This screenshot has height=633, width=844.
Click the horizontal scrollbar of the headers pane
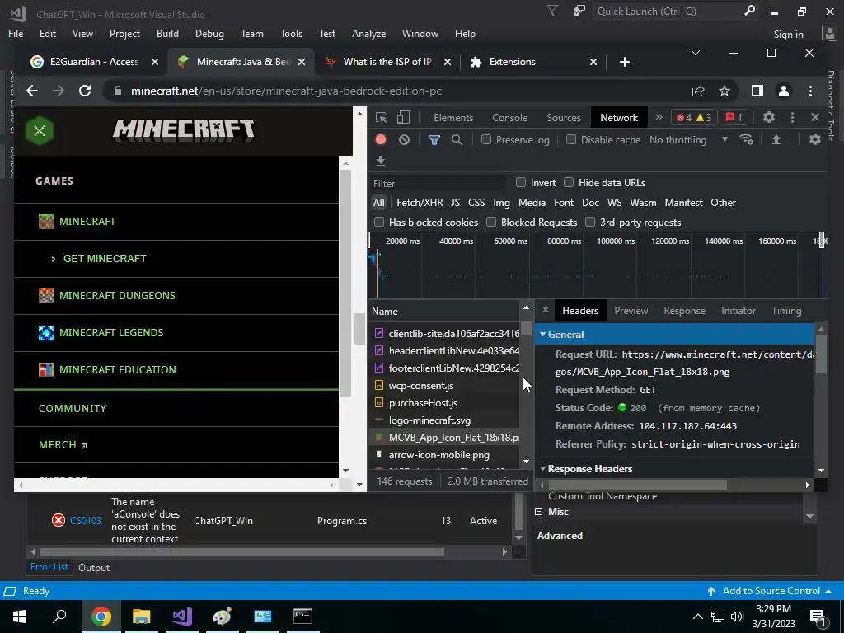pos(637,485)
